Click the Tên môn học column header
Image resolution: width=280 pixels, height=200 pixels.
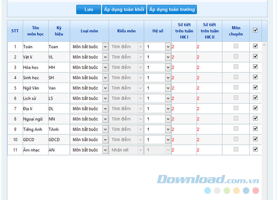[x=35, y=31]
